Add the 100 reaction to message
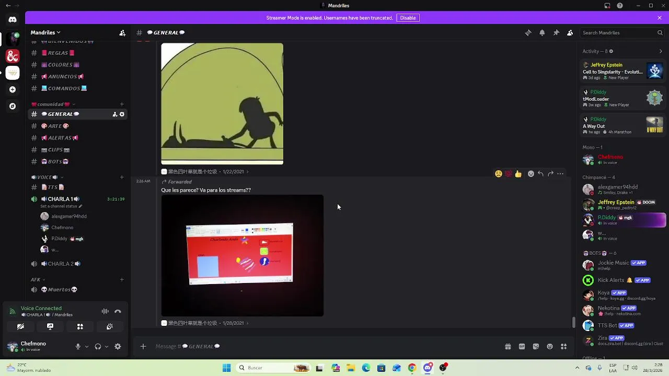The image size is (669, 376). [x=508, y=174]
